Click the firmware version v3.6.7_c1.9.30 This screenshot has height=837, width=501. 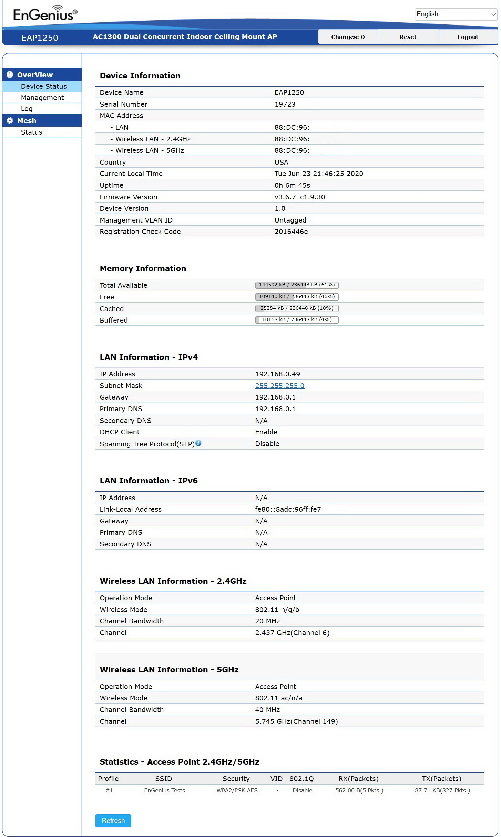[300, 197]
